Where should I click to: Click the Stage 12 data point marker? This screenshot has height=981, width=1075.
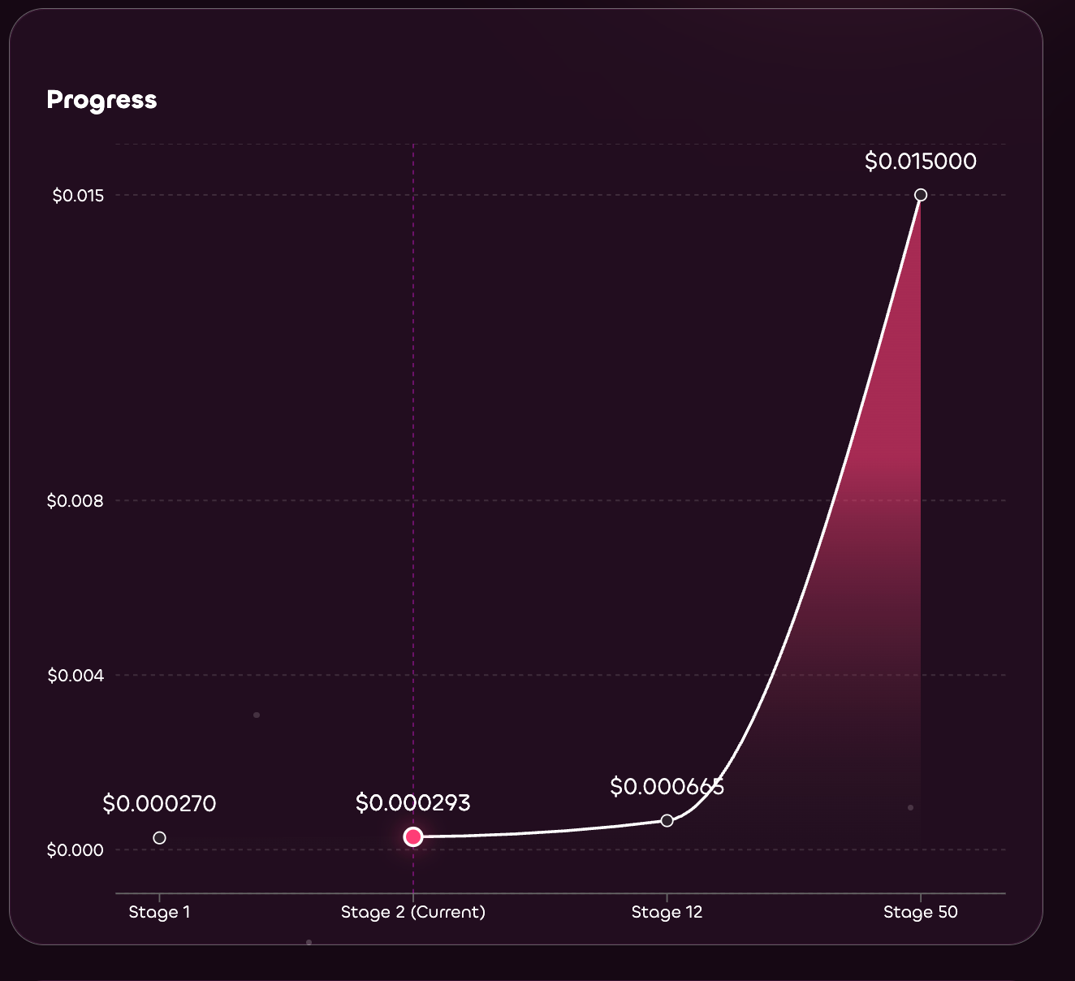point(667,821)
